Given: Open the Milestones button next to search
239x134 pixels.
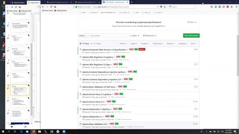Looking at the screenshot, I should coord(149,36).
